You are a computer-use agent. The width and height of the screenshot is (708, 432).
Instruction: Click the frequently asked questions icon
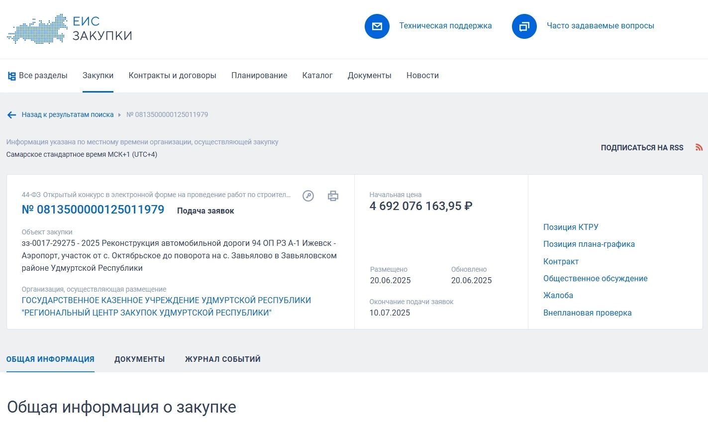pyautogui.click(x=524, y=26)
